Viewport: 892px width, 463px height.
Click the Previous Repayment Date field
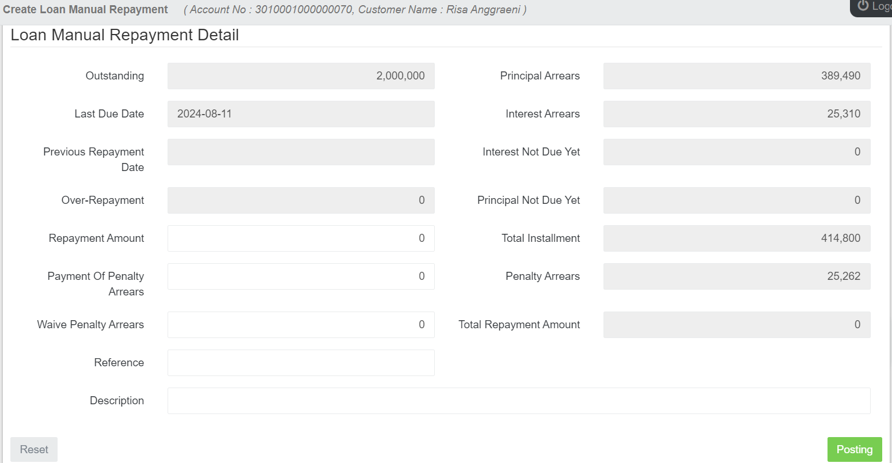[301, 152]
